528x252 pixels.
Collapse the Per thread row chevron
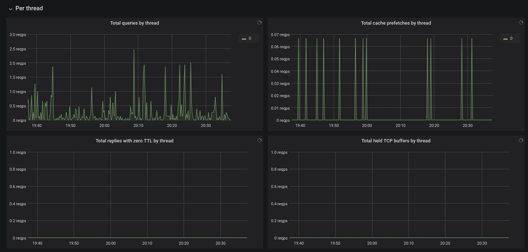click(10, 9)
